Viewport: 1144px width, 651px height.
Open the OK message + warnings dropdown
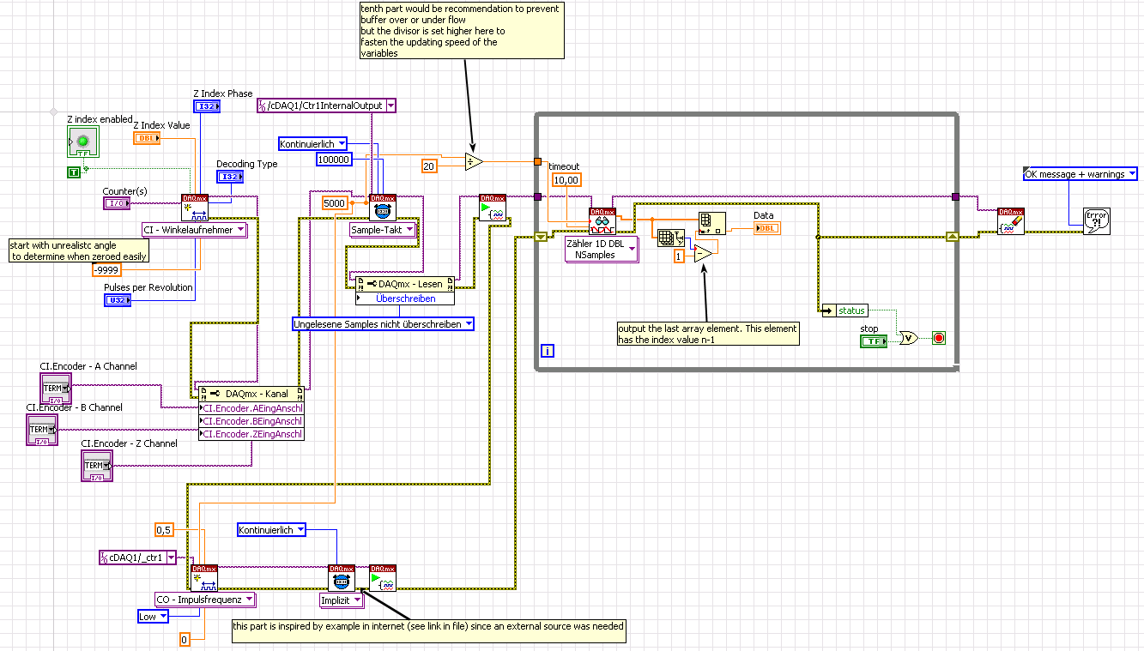tap(1080, 174)
